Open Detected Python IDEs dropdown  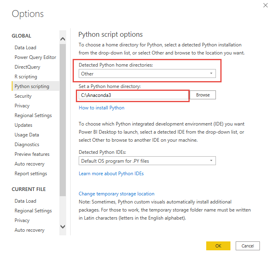click(147, 161)
